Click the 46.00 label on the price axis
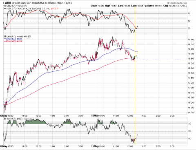The image size is (196, 150). (x=191, y=108)
